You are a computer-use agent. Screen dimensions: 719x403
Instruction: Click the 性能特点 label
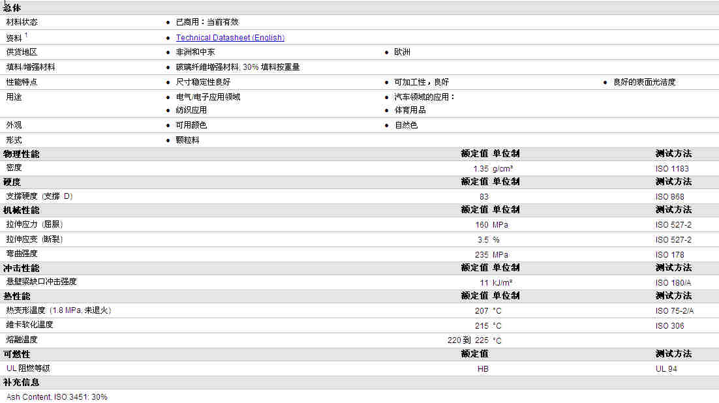click(22, 82)
